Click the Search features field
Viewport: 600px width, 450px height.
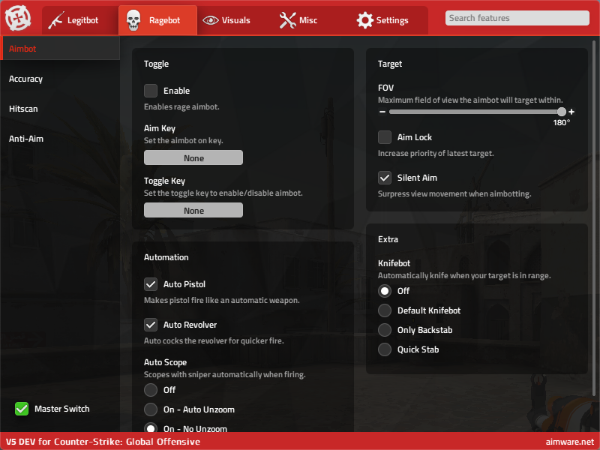(x=517, y=18)
